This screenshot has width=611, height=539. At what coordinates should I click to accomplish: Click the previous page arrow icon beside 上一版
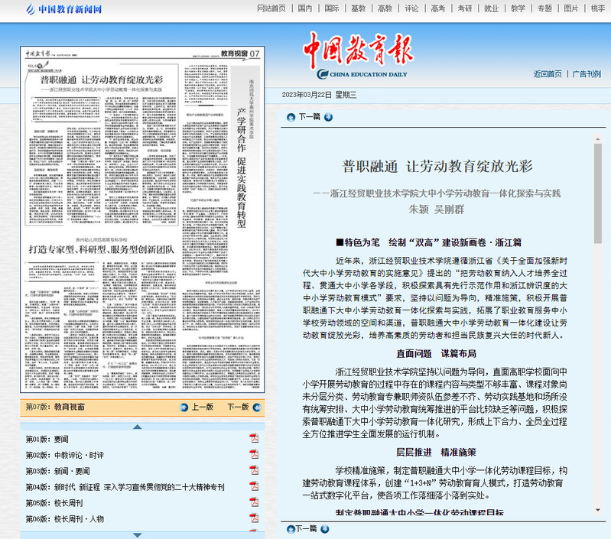click(184, 407)
